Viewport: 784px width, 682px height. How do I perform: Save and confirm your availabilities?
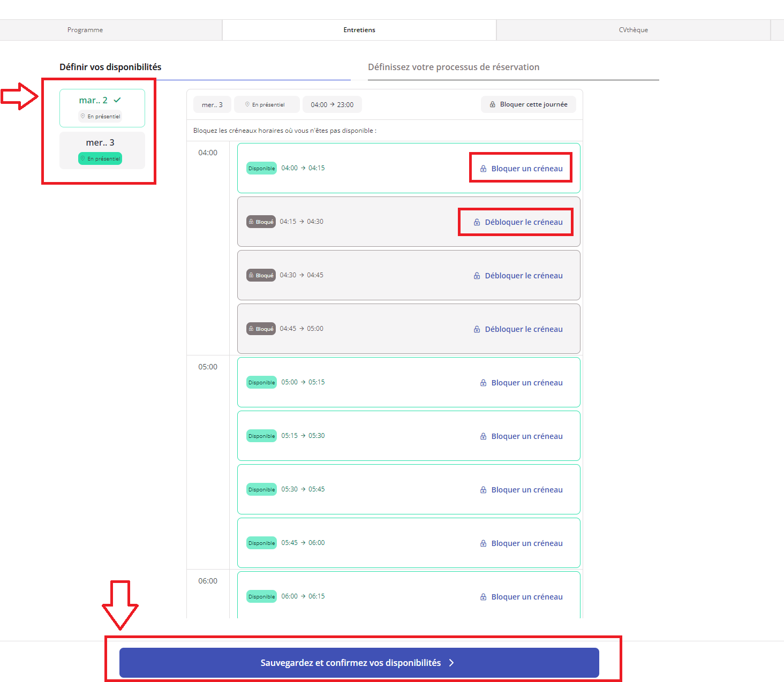359,663
